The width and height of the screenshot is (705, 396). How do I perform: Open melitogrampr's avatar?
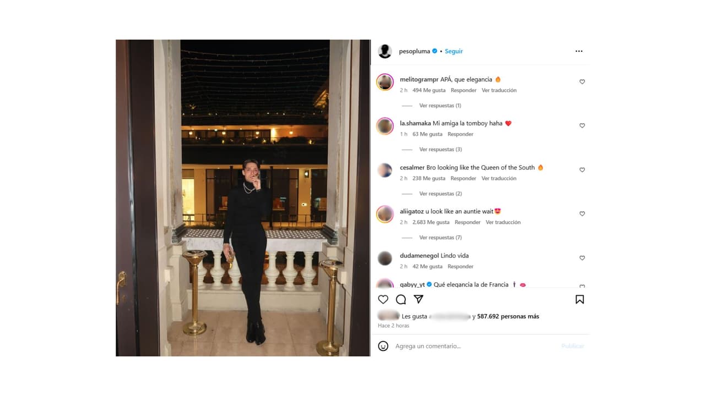coord(385,82)
